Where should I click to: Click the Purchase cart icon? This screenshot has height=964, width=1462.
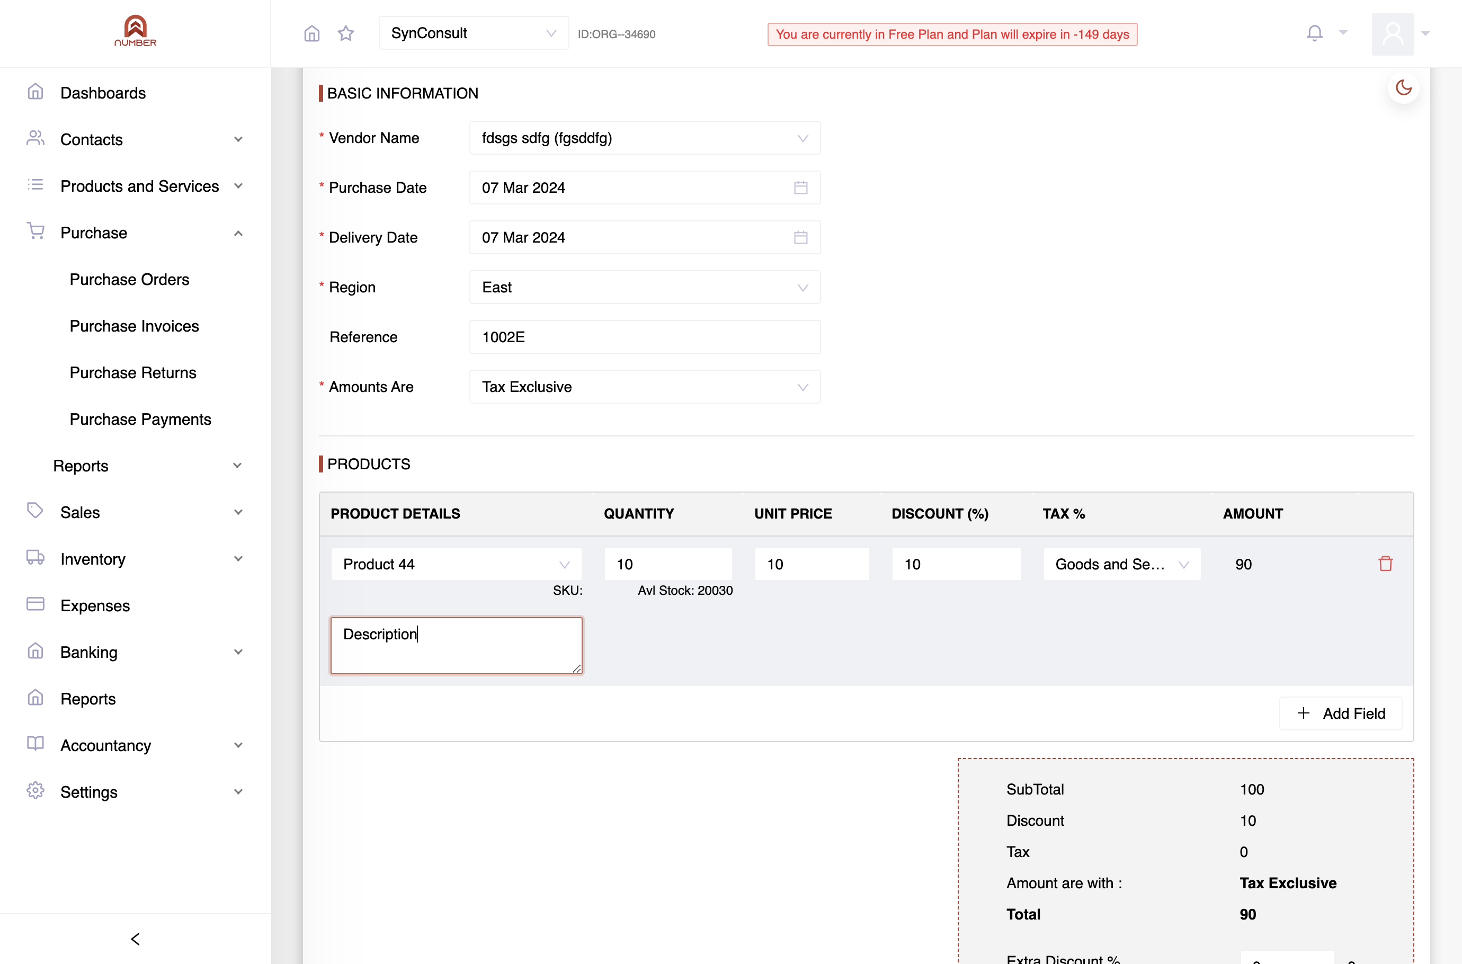tap(35, 231)
